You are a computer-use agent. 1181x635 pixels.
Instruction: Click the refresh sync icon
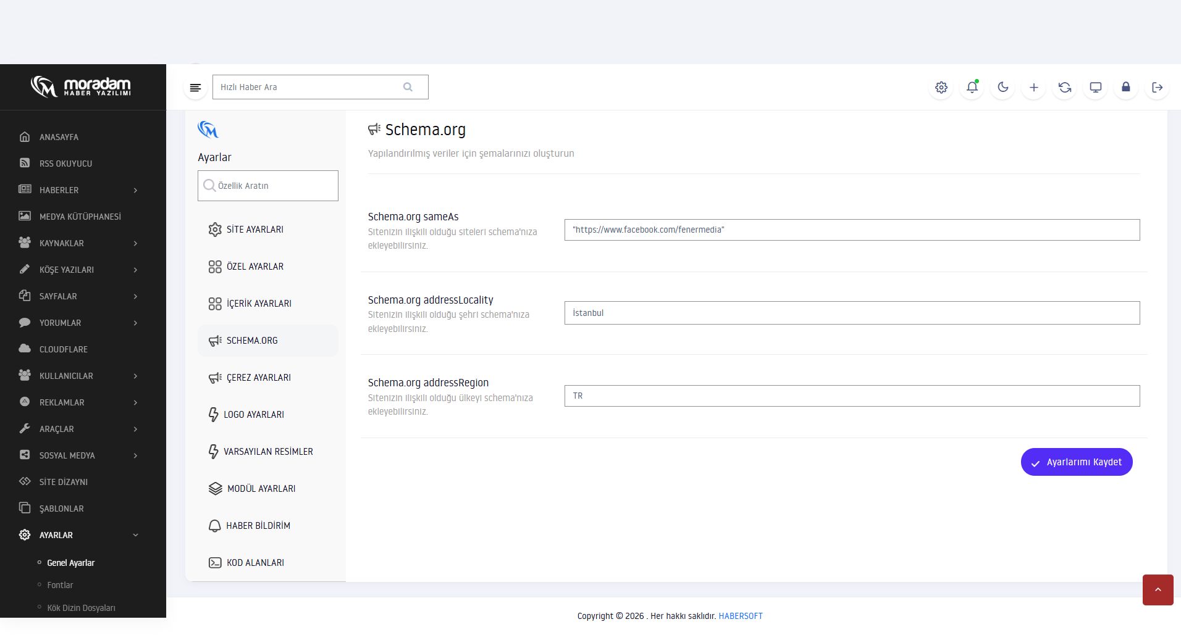pos(1064,88)
